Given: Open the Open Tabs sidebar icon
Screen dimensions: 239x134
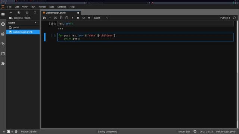Looking at the screenshot, I should pyautogui.click(x=3, y=54).
